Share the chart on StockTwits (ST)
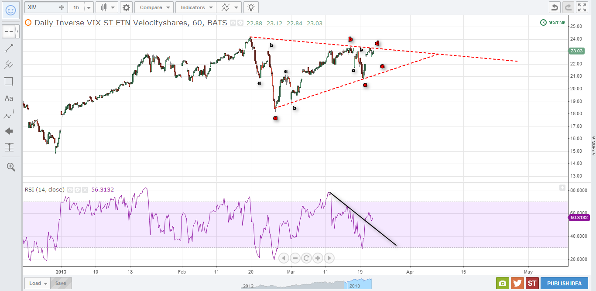This screenshot has height=291, width=596. 532,283
